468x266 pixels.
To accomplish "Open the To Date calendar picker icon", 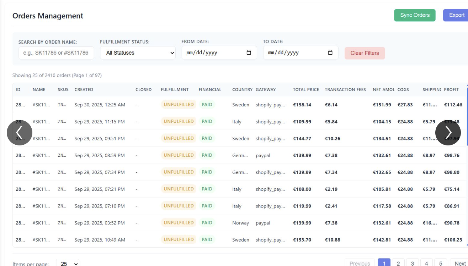I will coord(330,53).
